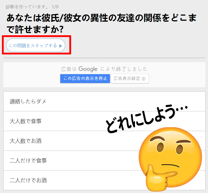
Task: Stop showing this ad via この広告の表示を停止
Action: click(x=85, y=79)
